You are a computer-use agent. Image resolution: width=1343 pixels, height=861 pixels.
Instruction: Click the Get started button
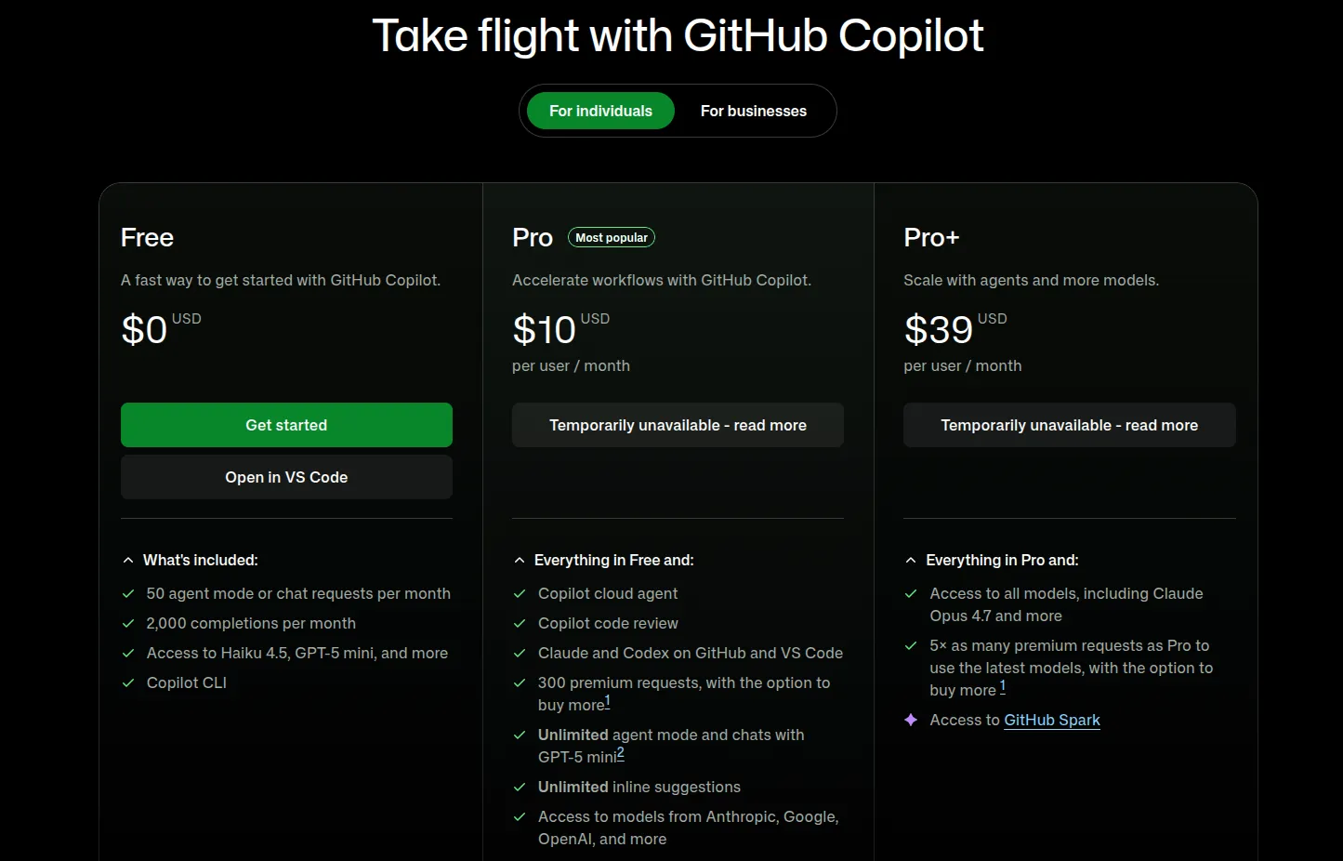(286, 425)
